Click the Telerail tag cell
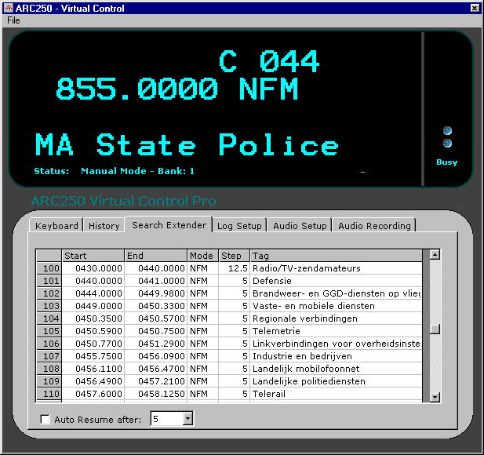 [x=337, y=394]
